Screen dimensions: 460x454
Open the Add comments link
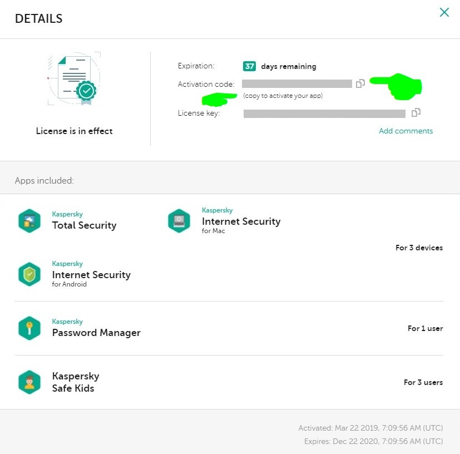pyautogui.click(x=405, y=131)
